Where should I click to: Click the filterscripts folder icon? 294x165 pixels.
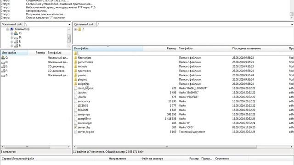point(75,58)
